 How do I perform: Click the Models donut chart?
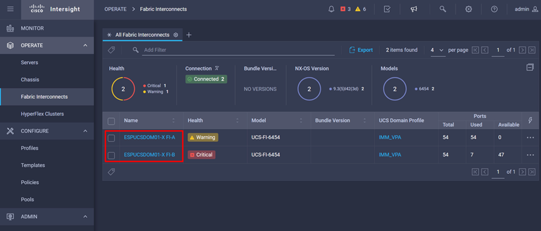(x=395, y=89)
